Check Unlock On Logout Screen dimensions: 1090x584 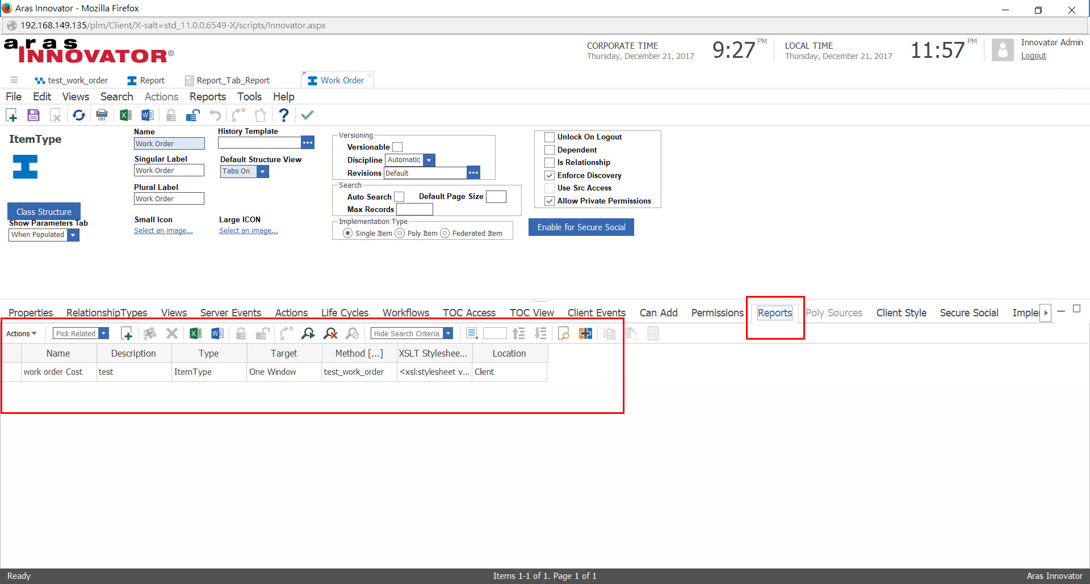[550, 137]
